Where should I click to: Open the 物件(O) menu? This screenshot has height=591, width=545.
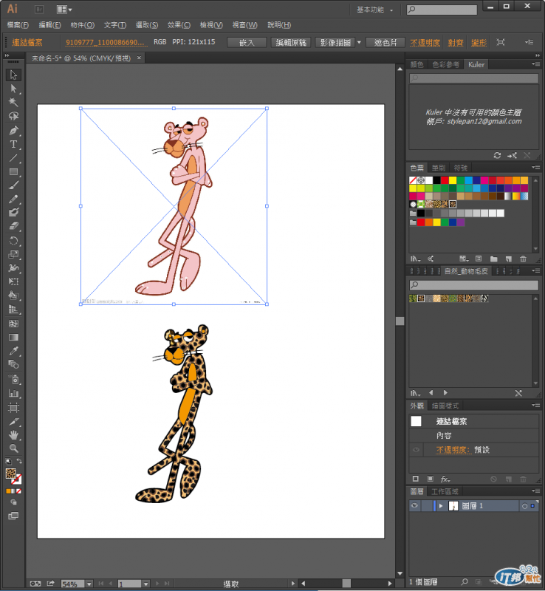[82, 25]
